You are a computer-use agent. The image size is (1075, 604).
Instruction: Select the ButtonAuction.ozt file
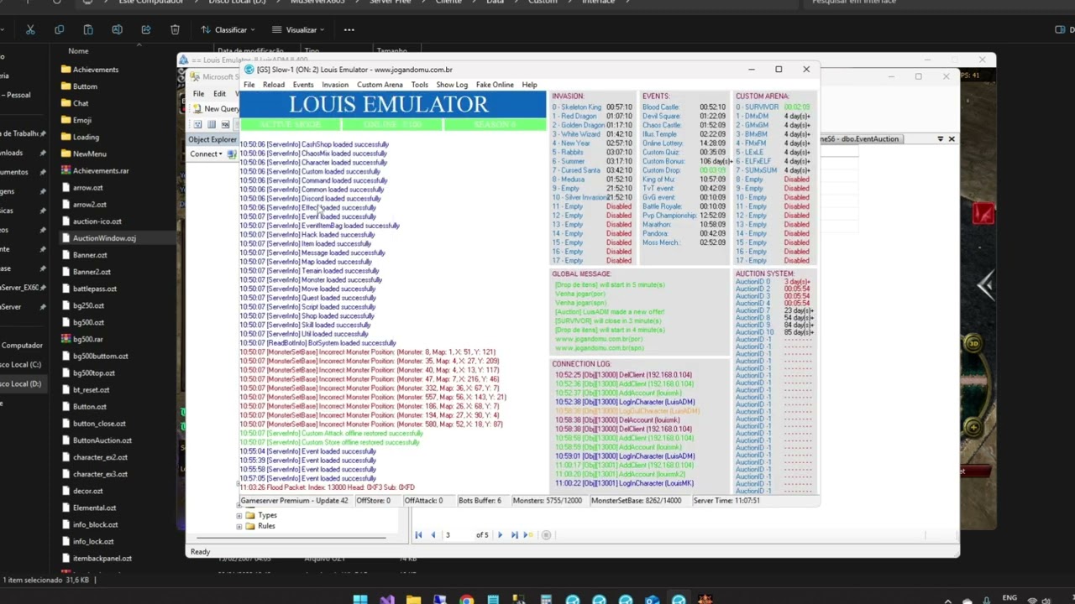pyautogui.click(x=102, y=440)
